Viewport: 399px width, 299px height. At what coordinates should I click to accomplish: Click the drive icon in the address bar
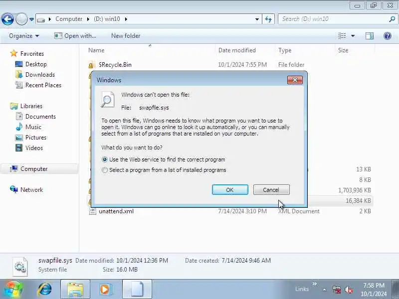[41, 19]
